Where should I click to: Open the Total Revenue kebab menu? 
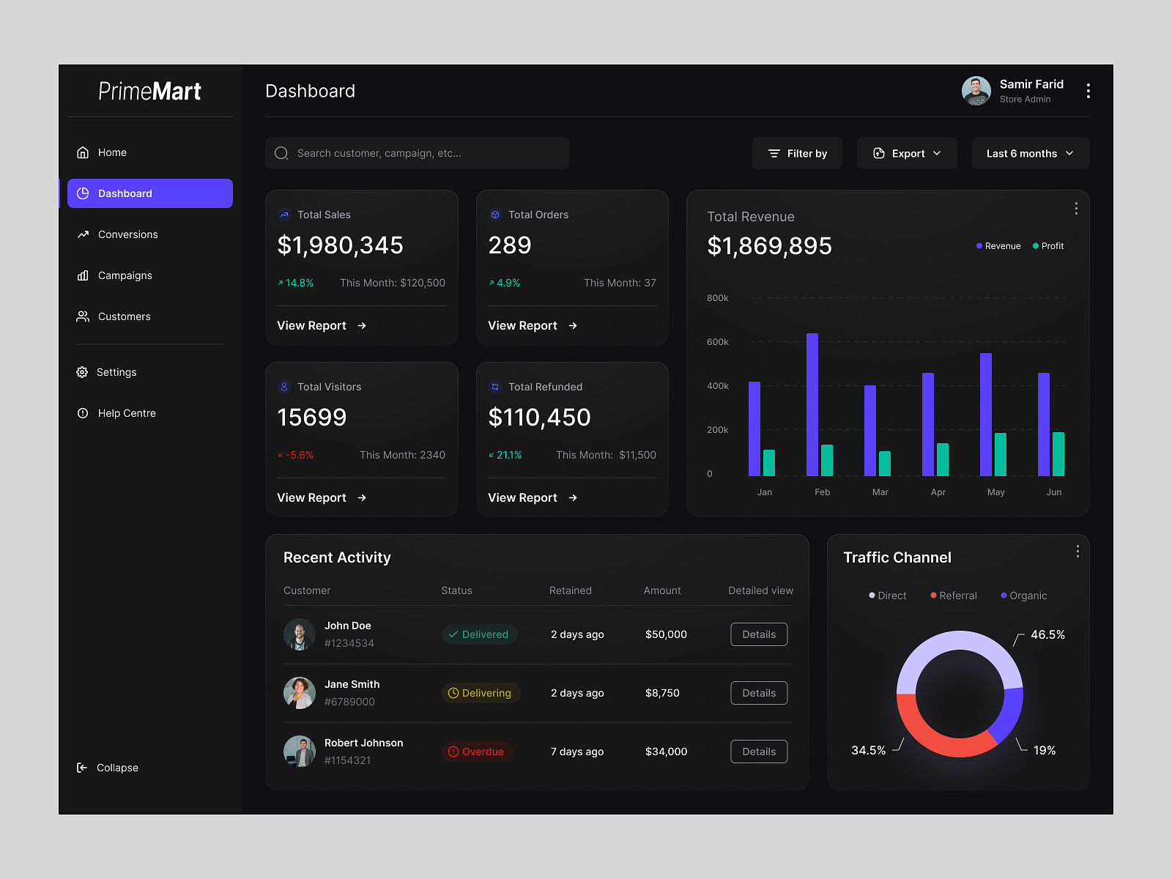pos(1076,209)
